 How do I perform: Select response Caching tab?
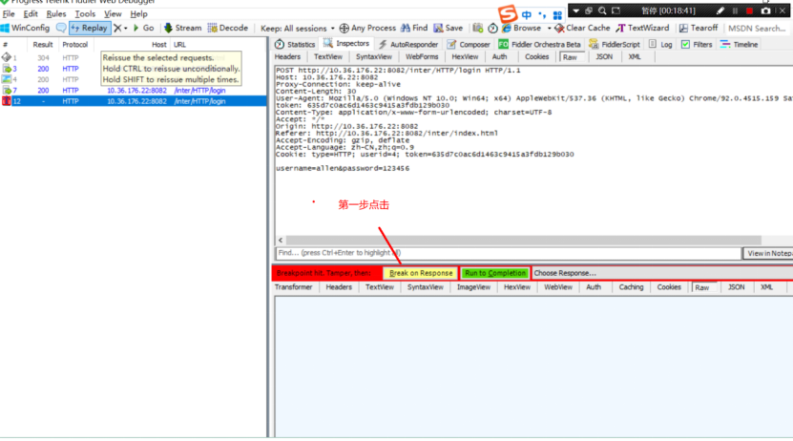pyautogui.click(x=631, y=287)
